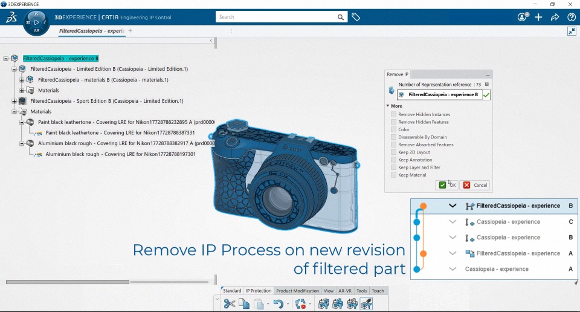Collapse the FilteredCassiopeia - experience B root node

[5, 59]
